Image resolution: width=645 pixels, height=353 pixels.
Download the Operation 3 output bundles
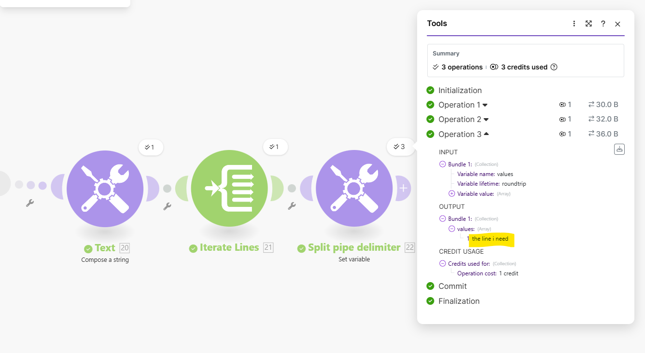pos(619,149)
